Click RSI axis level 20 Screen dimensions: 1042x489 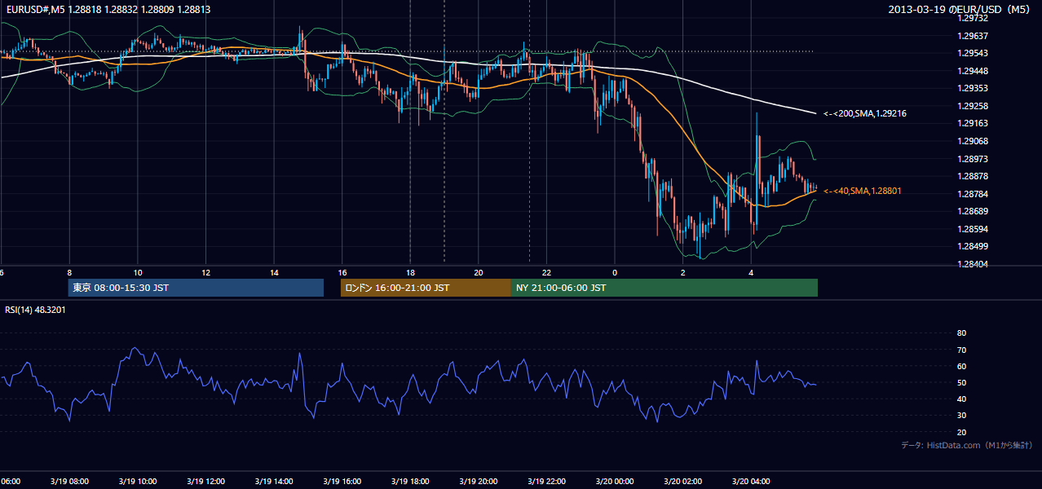coord(961,432)
